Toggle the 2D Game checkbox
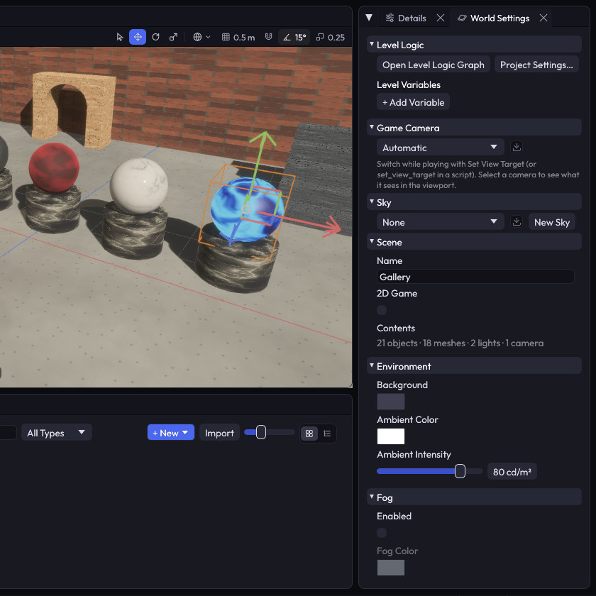This screenshot has height=596, width=596. pos(382,310)
